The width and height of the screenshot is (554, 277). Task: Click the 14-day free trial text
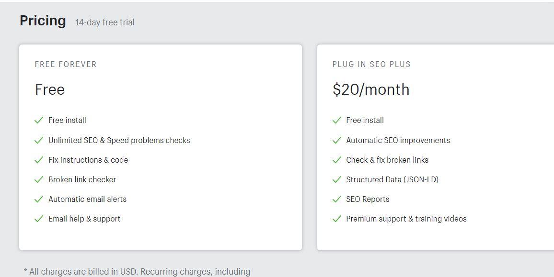tap(105, 22)
